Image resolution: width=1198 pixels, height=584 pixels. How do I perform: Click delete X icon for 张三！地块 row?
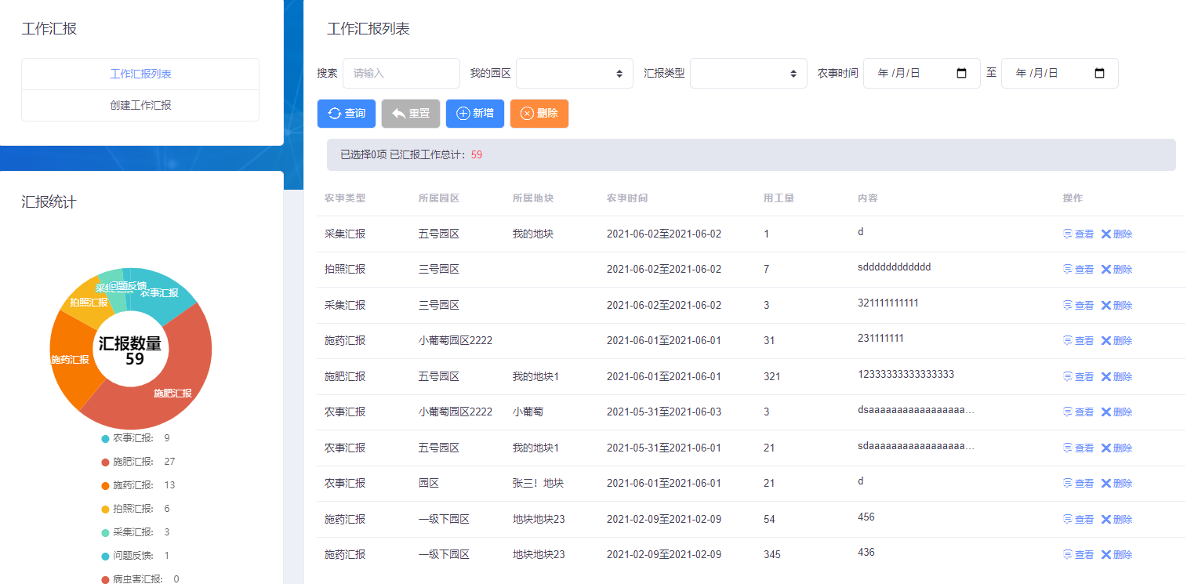point(1106,483)
